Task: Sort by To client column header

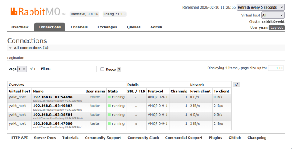Action: pos(221,92)
